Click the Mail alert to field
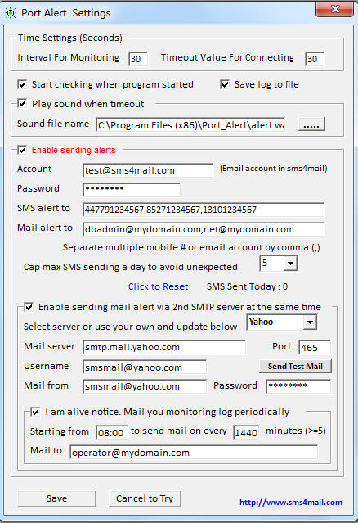358x523 pixels. [x=204, y=229]
